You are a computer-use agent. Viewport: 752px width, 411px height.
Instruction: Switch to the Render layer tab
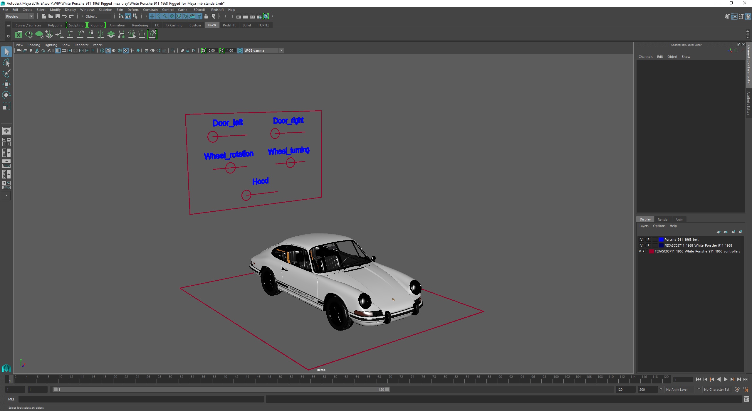coord(663,220)
